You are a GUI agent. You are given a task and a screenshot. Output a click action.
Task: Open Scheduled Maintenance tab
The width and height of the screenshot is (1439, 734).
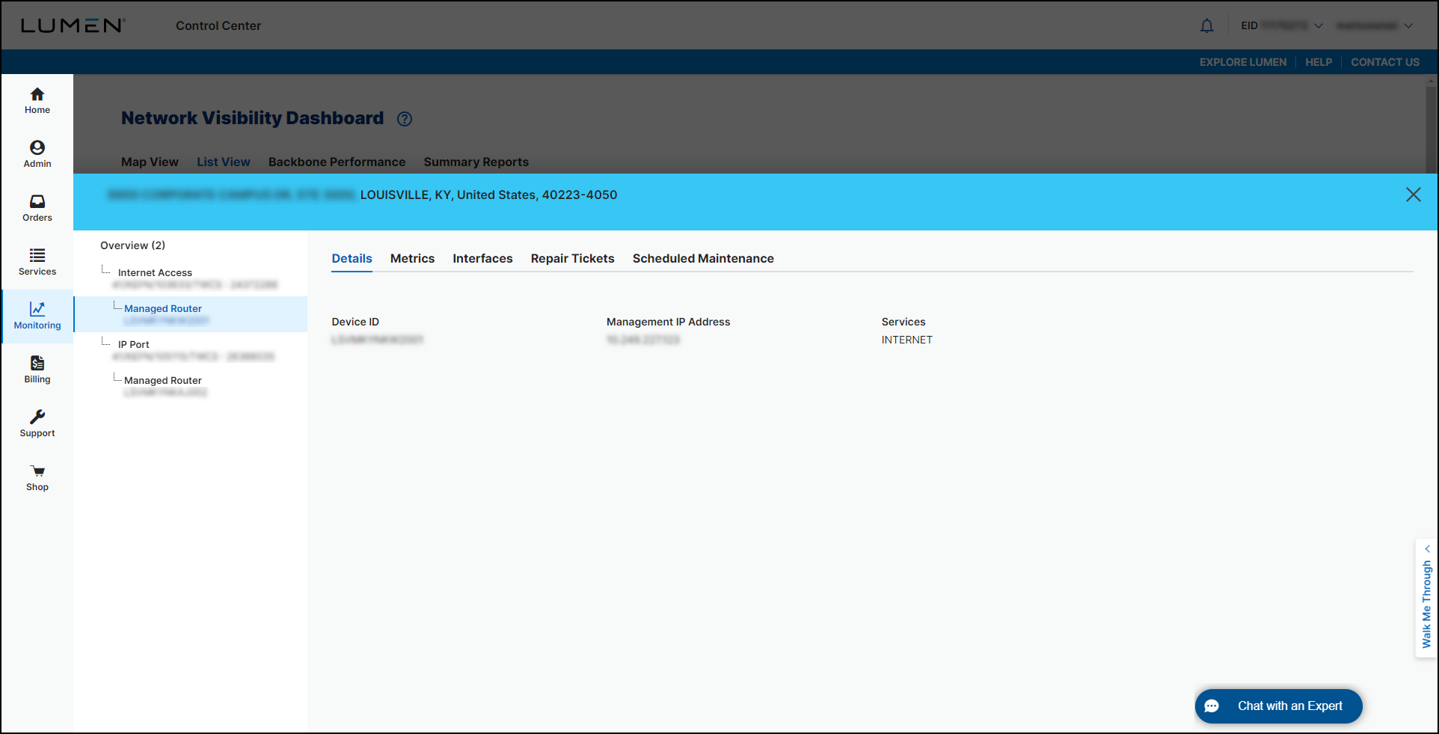703,258
